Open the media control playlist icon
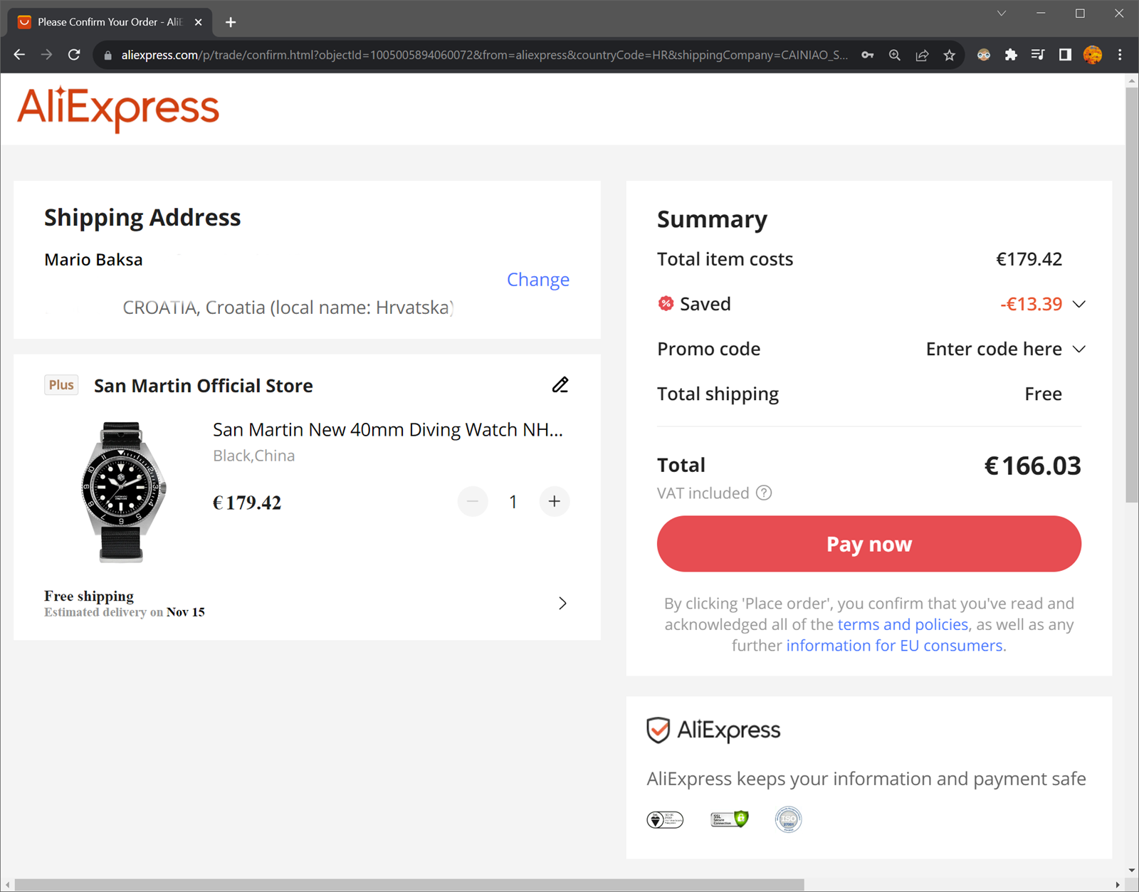This screenshot has width=1139, height=892. click(x=1038, y=55)
